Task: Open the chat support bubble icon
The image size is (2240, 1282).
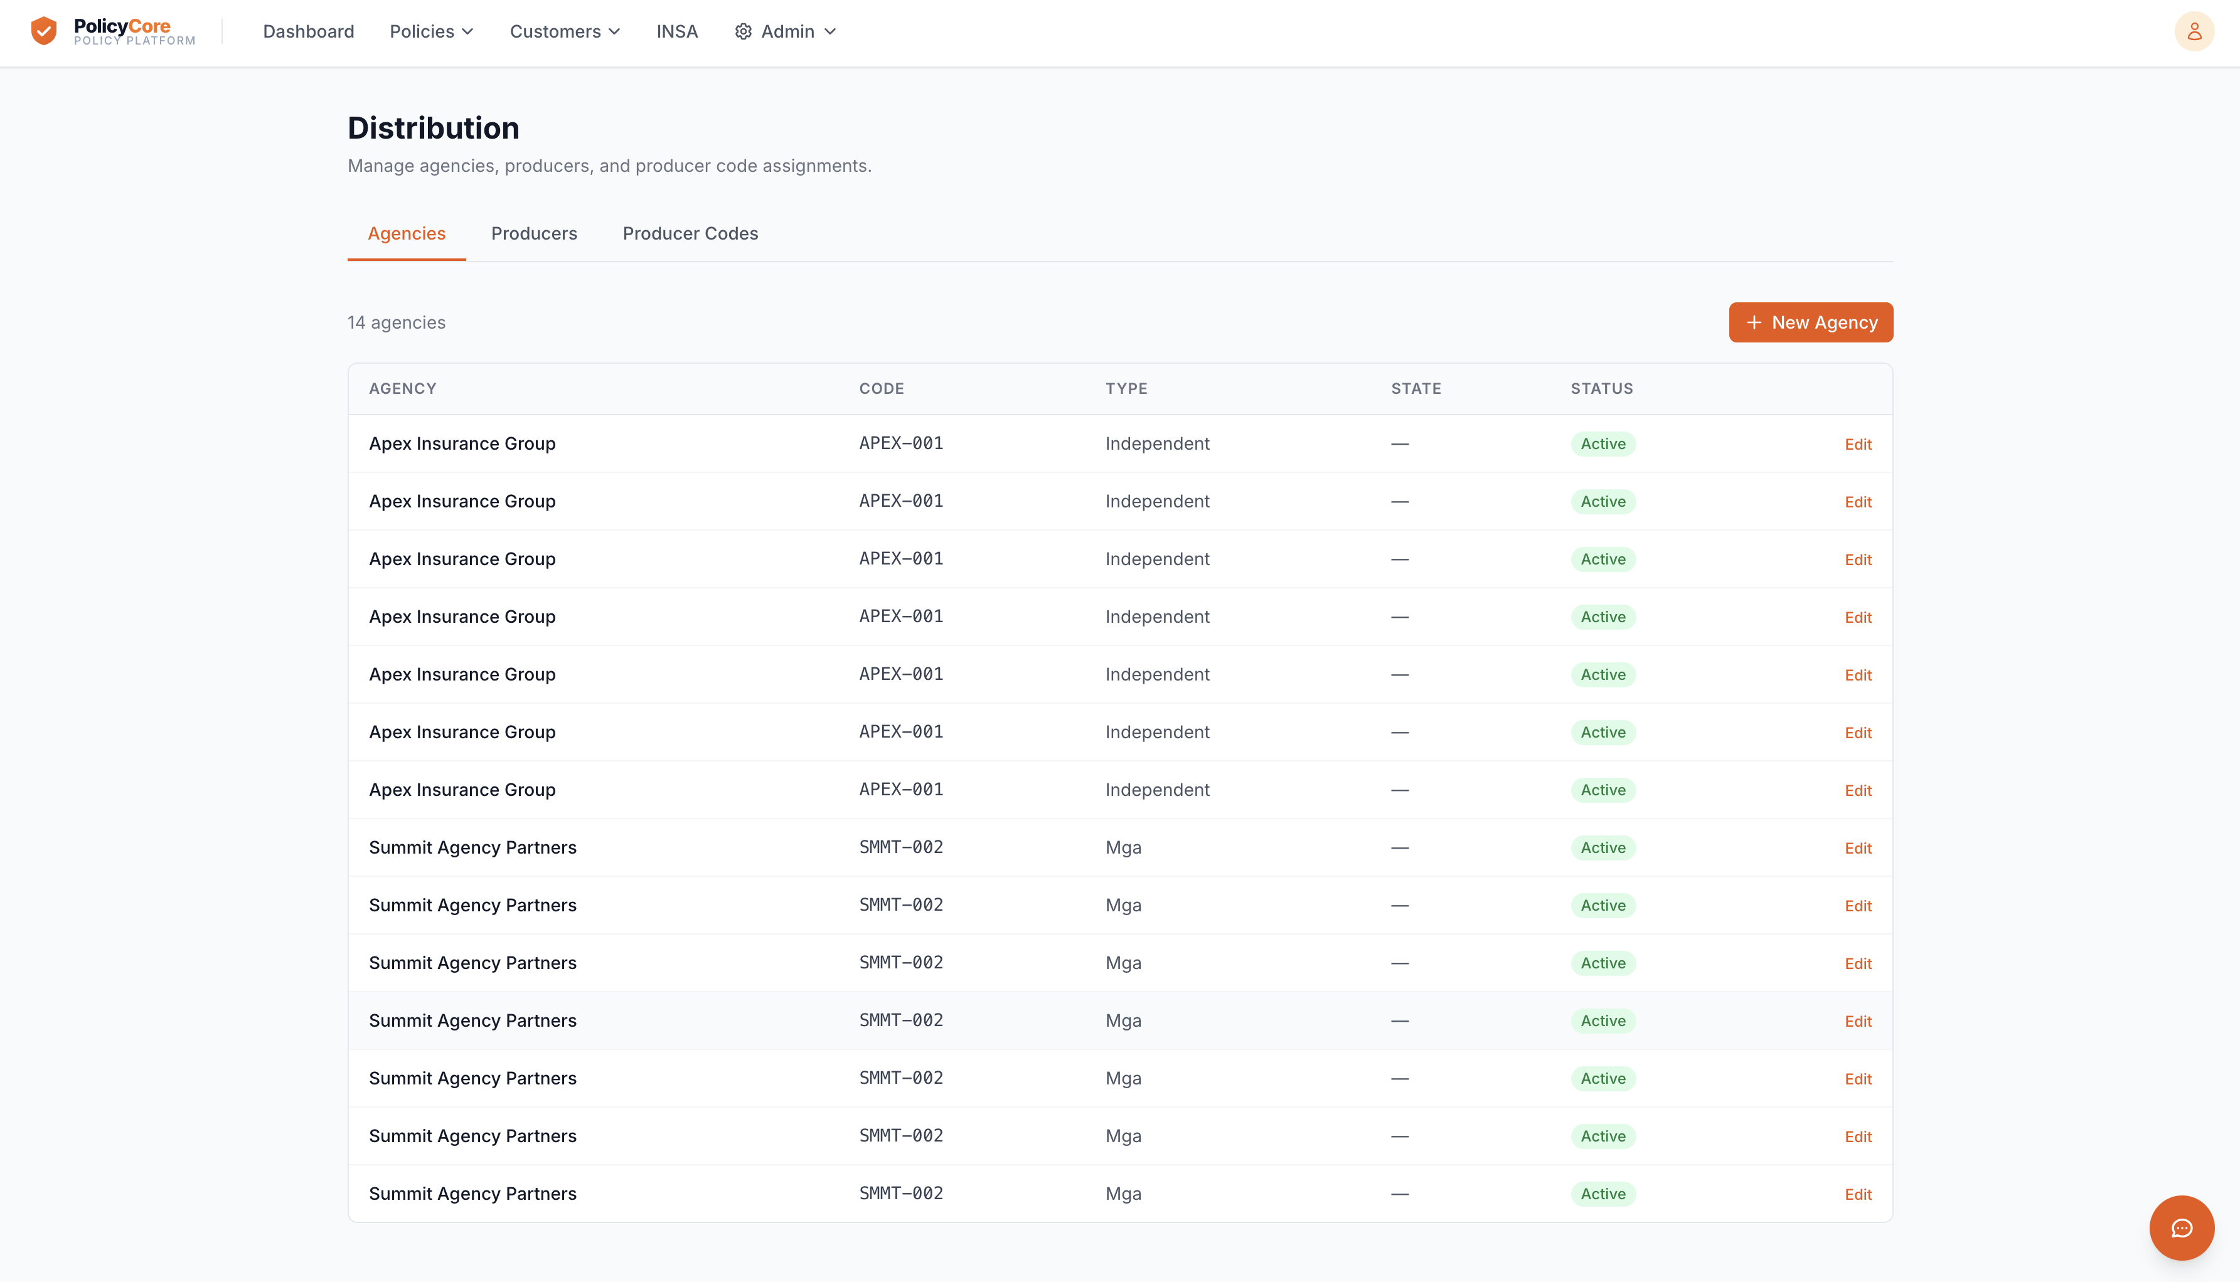Action: (x=2181, y=1227)
